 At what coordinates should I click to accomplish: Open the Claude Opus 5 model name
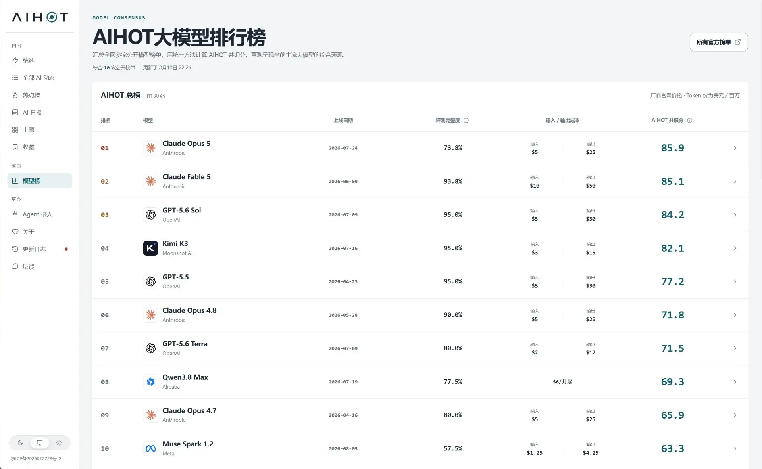[186, 144]
